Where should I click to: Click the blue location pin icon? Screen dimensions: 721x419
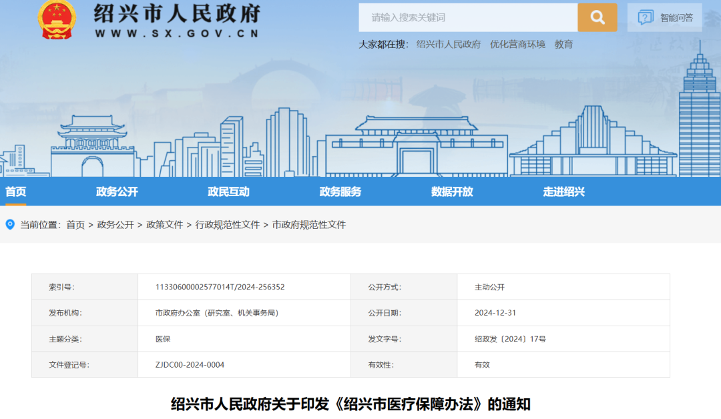pyautogui.click(x=10, y=225)
